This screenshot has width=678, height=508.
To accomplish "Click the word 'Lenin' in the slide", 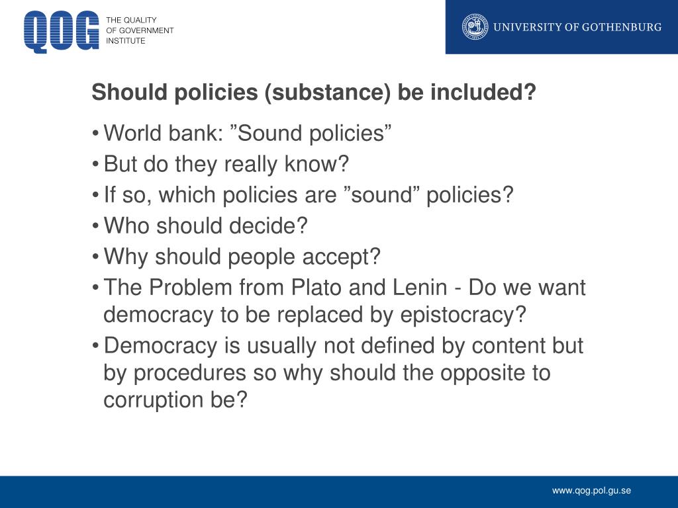I will tap(420, 287).
